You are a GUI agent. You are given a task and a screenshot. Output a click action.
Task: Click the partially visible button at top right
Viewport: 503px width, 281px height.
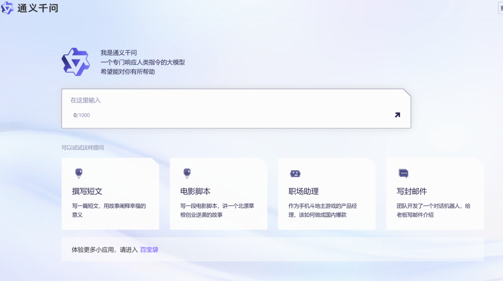501,8
